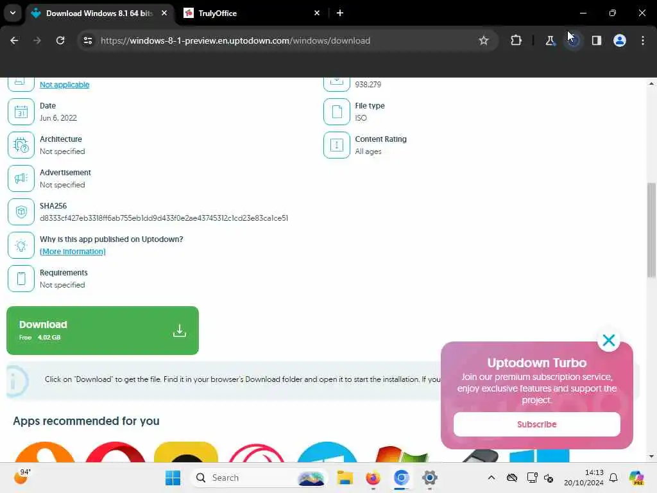
Task: Click the All ages rating value
Action: (368, 151)
